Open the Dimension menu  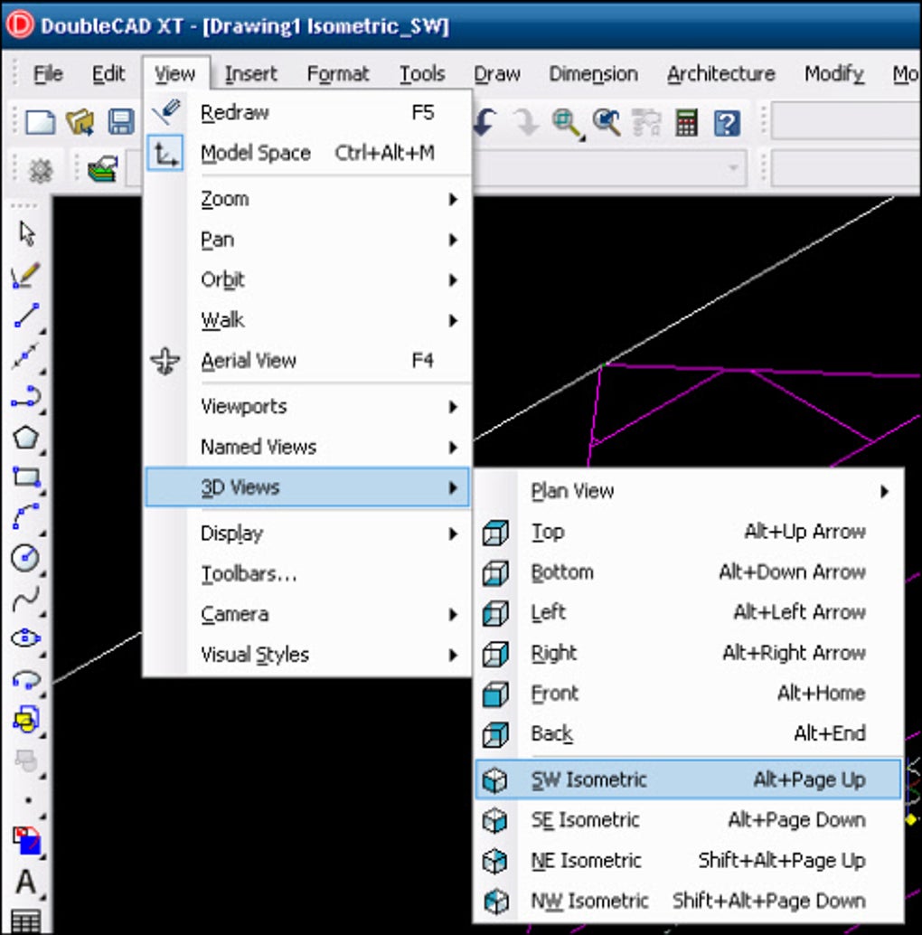tap(594, 74)
